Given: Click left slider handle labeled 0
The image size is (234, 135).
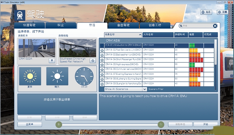Looking at the screenshot, I should click(x=59, y=124).
